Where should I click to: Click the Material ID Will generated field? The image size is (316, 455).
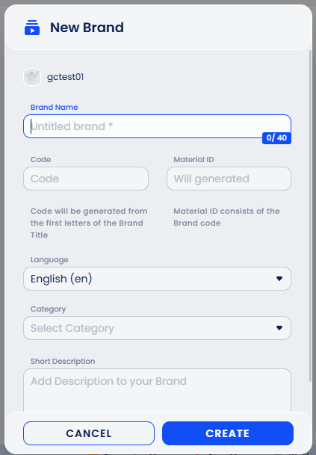(x=229, y=179)
